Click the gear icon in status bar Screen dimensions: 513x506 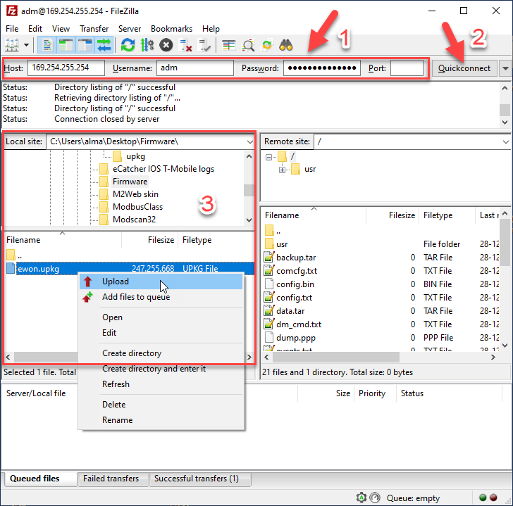[361, 498]
